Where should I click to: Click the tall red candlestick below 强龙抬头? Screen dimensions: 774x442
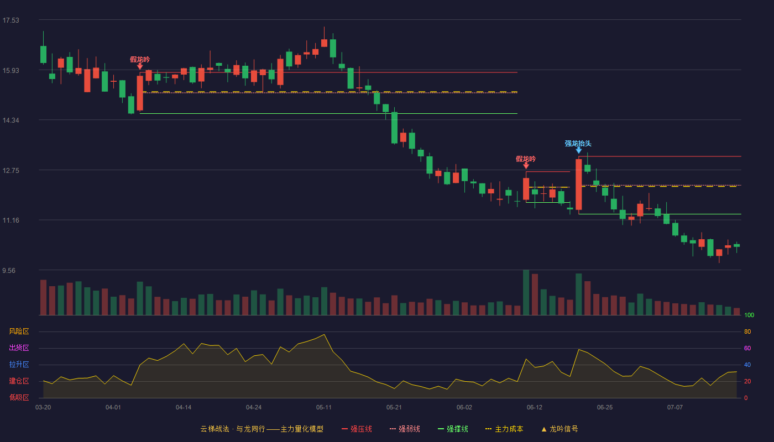click(x=578, y=185)
